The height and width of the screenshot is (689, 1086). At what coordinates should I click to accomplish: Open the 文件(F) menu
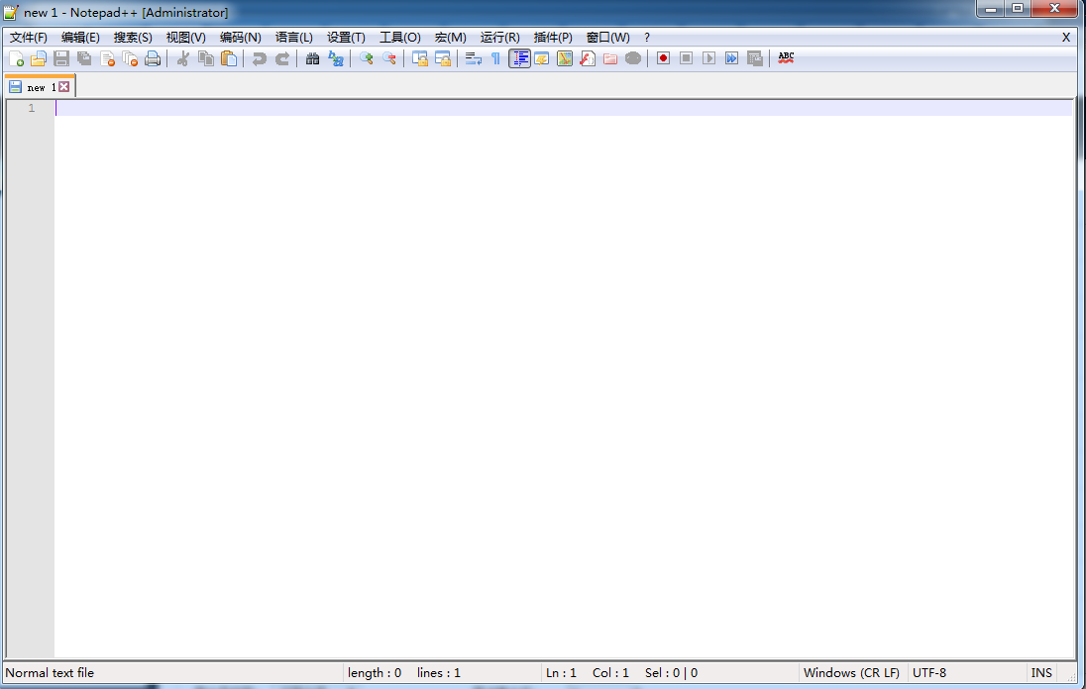click(29, 38)
